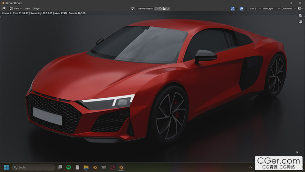Click the Render Result image name field
This screenshot has width=305, height=172.
146,9
